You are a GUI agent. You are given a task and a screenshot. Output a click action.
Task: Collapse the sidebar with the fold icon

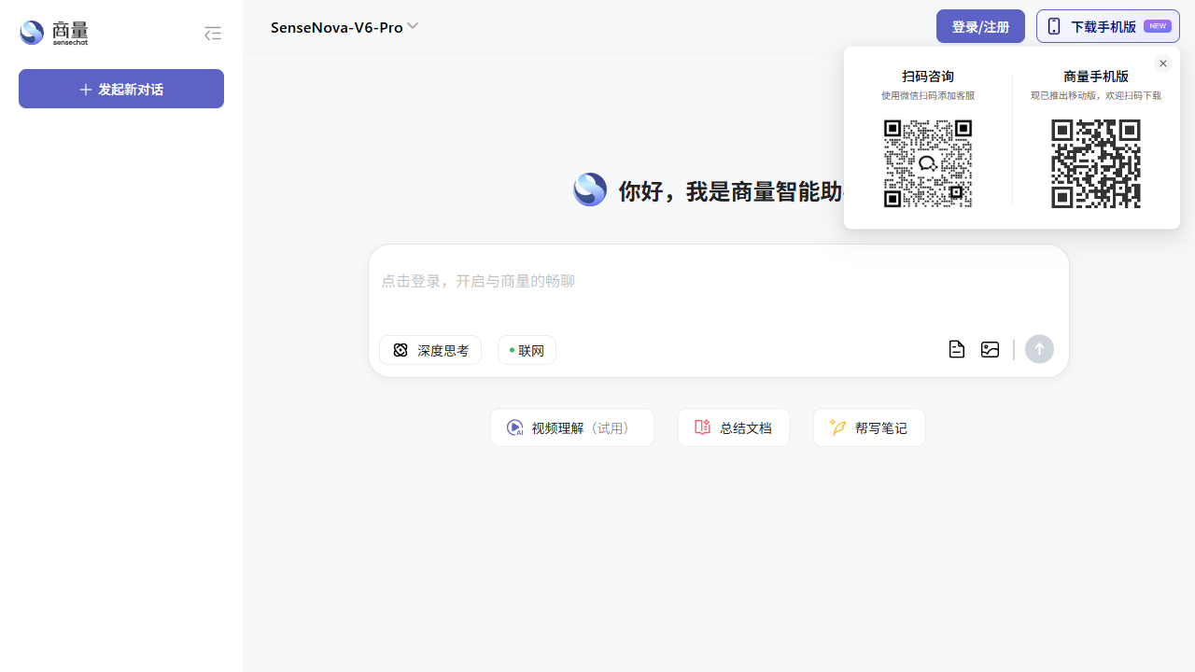point(213,34)
